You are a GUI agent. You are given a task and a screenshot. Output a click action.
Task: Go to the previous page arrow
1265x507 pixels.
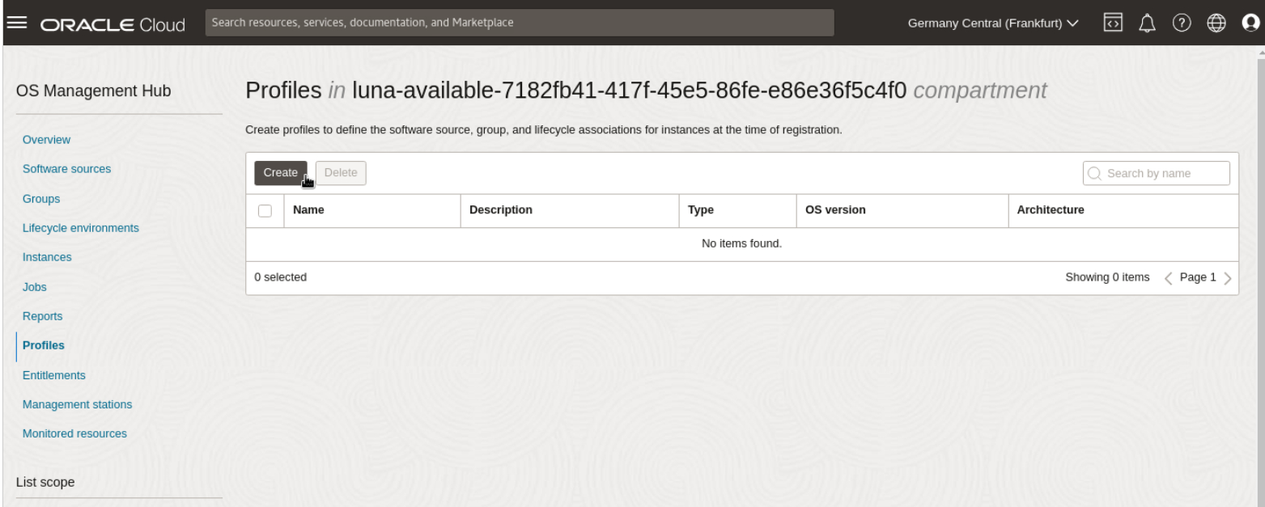click(x=1168, y=278)
